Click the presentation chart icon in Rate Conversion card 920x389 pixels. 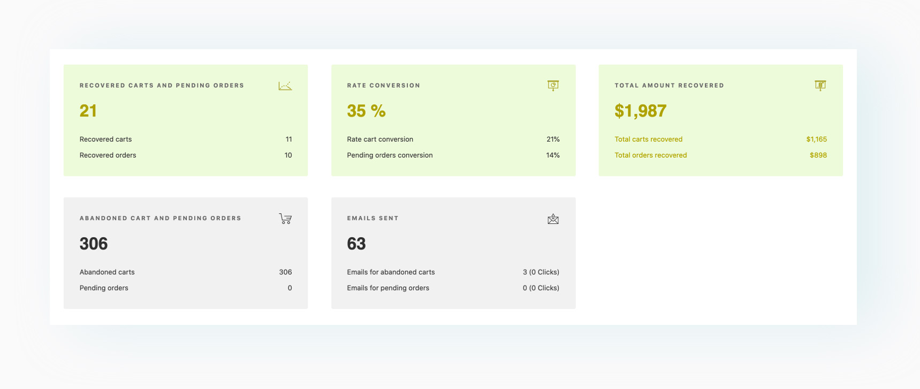(553, 85)
